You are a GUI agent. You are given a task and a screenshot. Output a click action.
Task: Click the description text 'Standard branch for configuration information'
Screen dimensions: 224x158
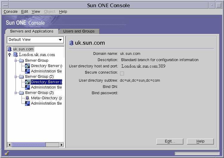click(x=160, y=60)
